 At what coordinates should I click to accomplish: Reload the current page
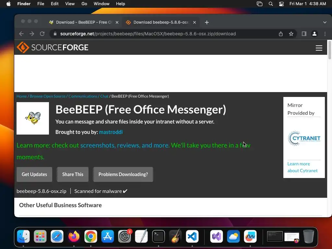pos(42,34)
